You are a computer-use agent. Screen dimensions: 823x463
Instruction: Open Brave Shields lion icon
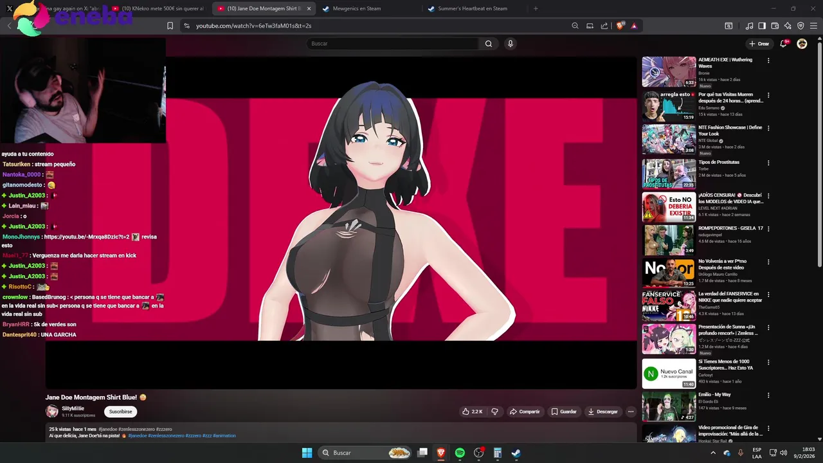coord(620,26)
